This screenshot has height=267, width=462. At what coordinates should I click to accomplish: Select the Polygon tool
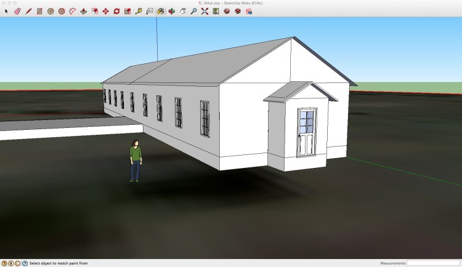[62, 12]
